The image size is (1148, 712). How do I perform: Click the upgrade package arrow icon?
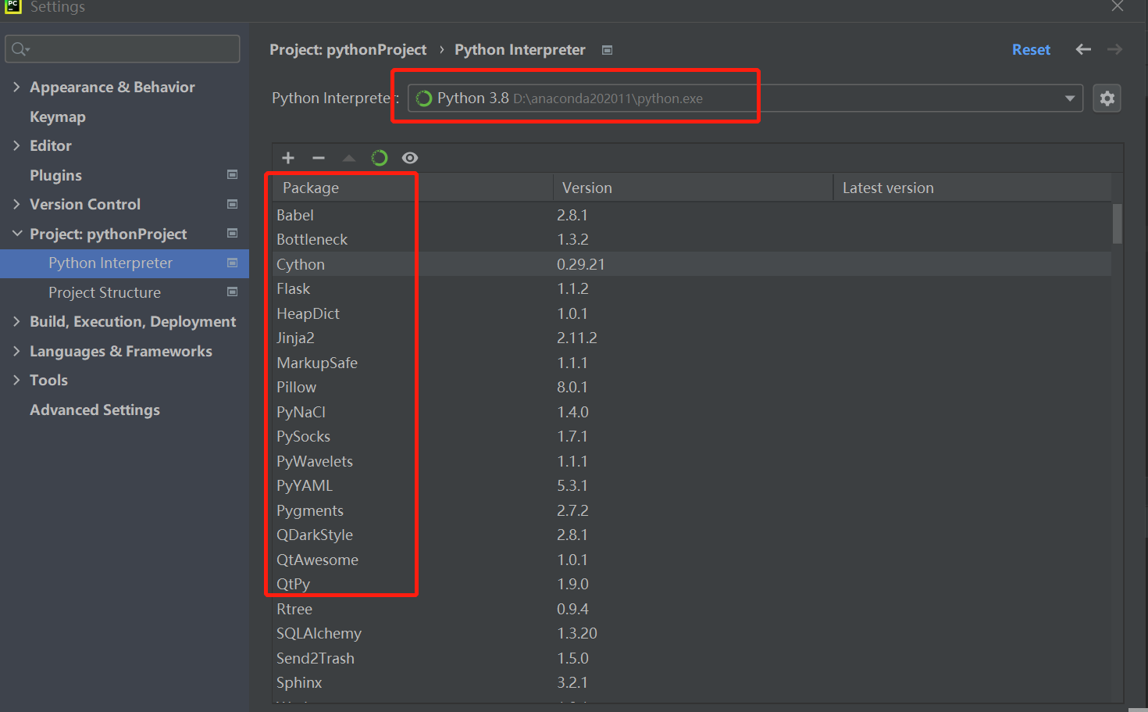click(x=349, y=158)
